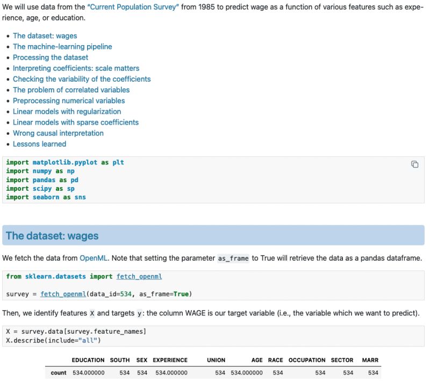Click "Interpreting coefficients: scale matters" link

pos(77,68)
